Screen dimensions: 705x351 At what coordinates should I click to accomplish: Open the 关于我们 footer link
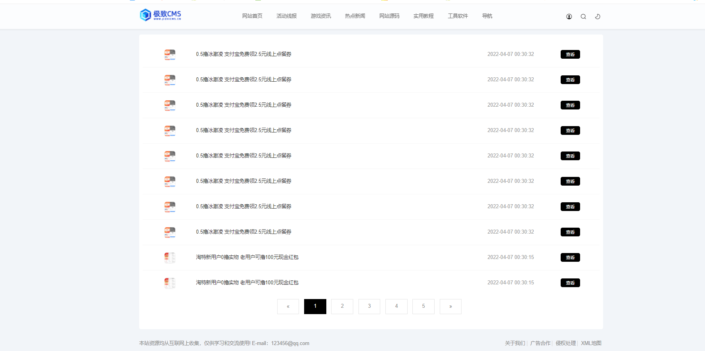pyautogui.click(x=515, y=343)
